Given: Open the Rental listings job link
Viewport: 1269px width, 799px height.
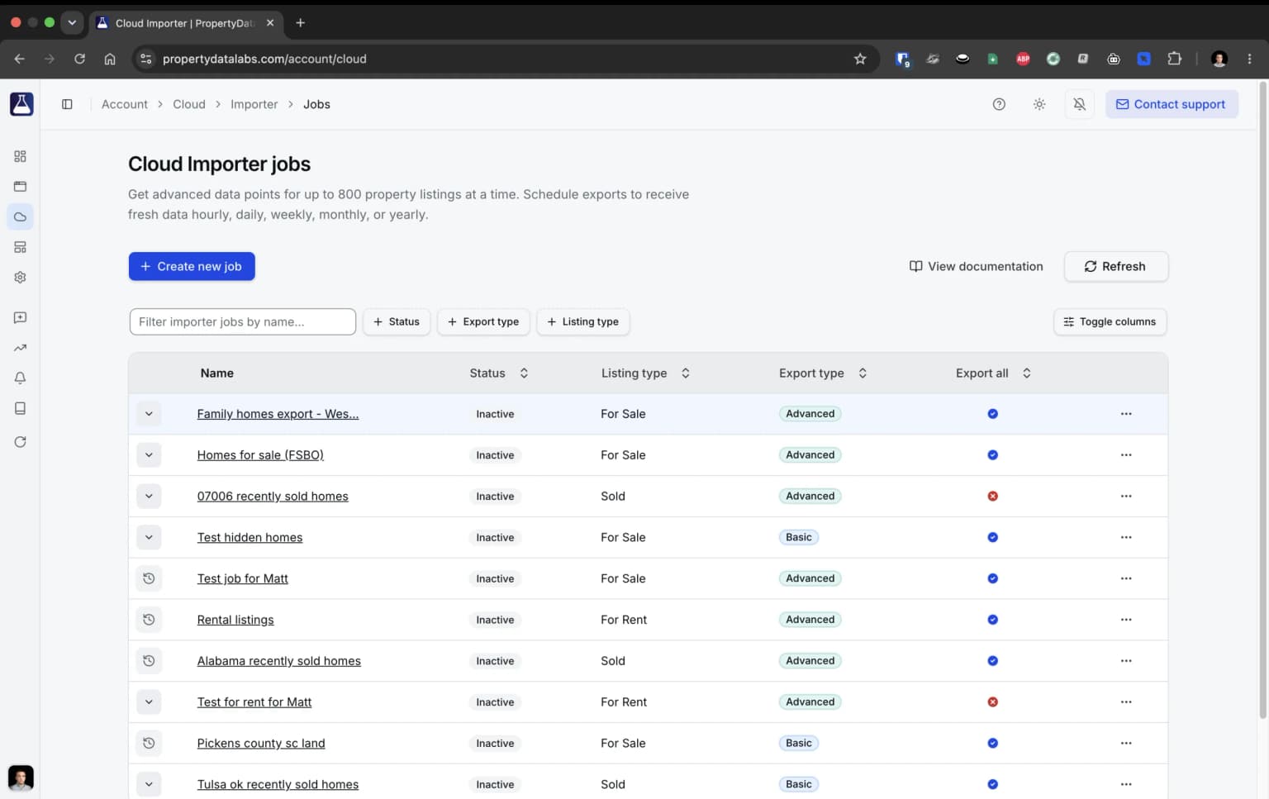Looking at the screenshot, I should 235,620.
